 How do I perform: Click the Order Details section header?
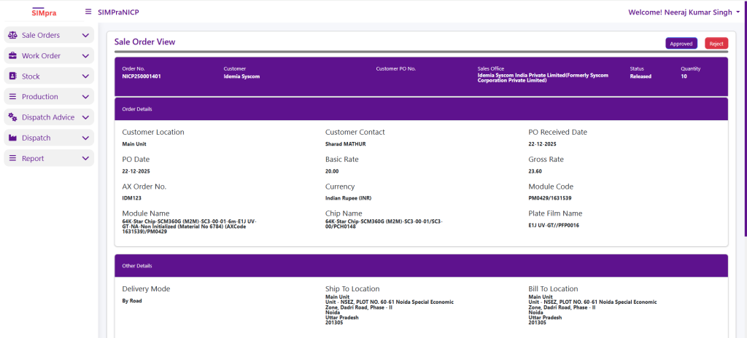421,109
